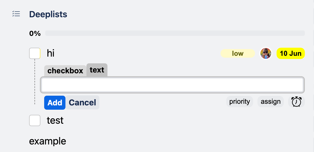The height and width of the screenshot is (152, 314).
Task: Click the checklist icon beside Deeplists
Action: 16,14
